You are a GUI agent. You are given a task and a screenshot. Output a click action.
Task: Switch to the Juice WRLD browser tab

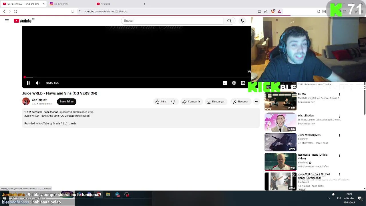[x=23, y=4]
